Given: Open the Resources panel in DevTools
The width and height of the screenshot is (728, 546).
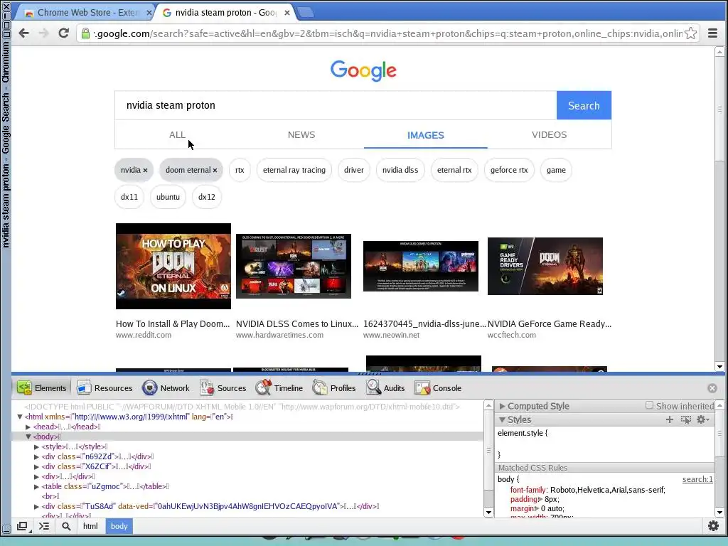Looking at the screenshot, I should point(105,387).
